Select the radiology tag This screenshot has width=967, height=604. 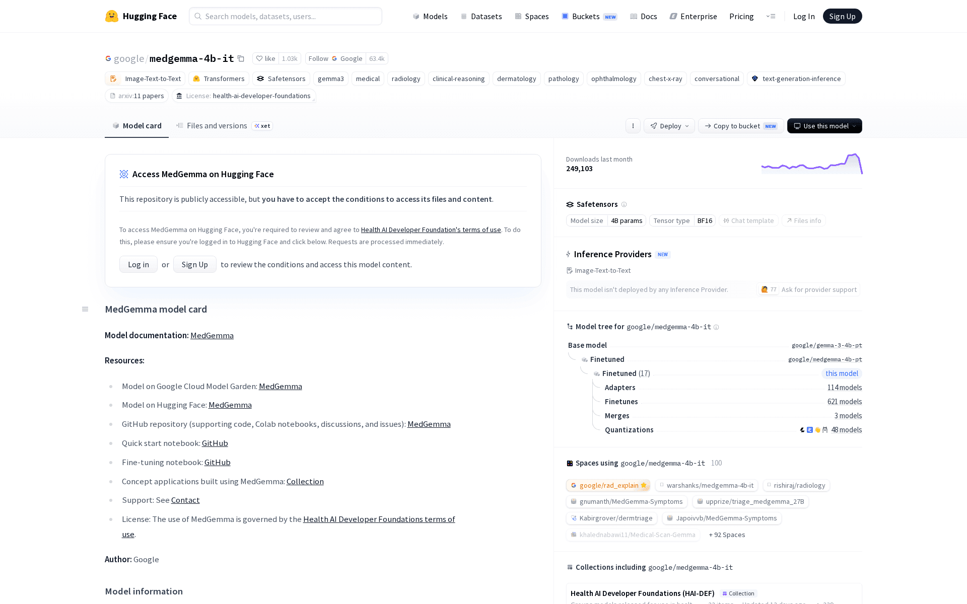406,79
